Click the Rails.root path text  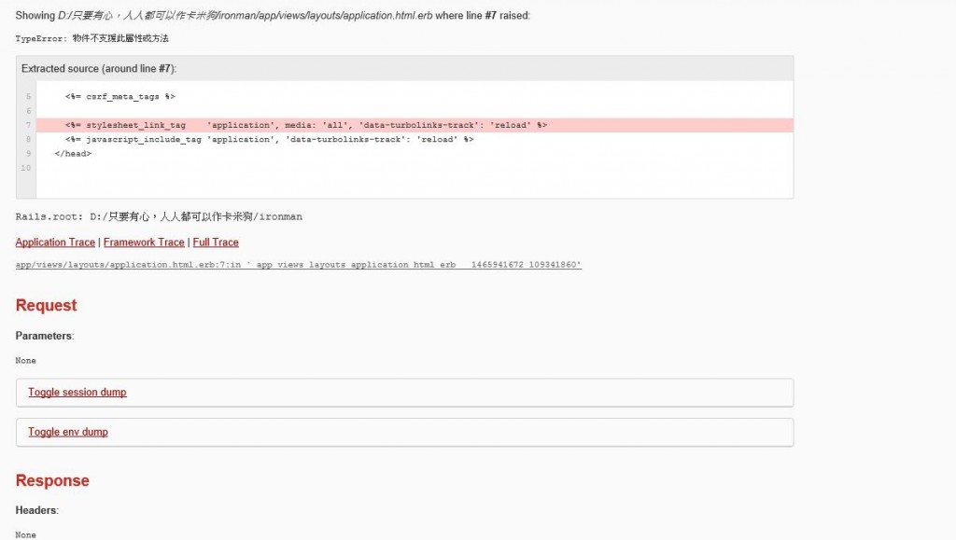click(x=159, y=216)
